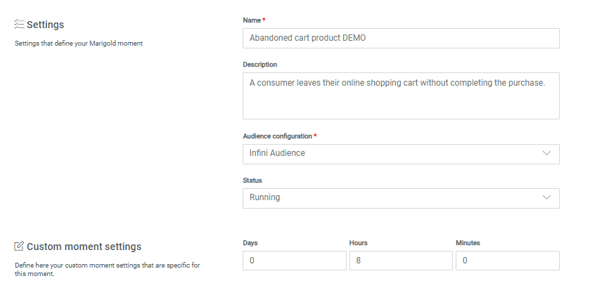
Task: Click the Name field label
Action: (x=253, y=20)
